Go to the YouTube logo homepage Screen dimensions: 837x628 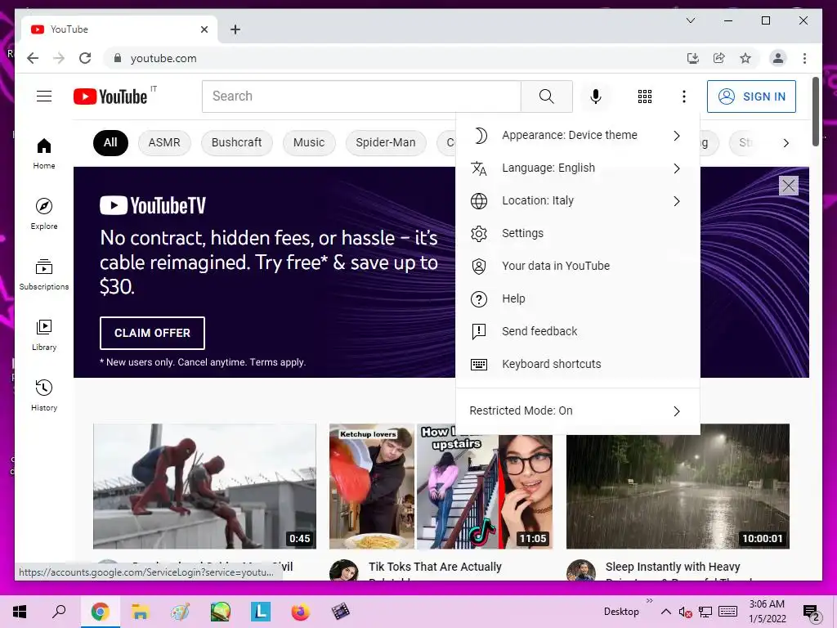tap(110, 96)
